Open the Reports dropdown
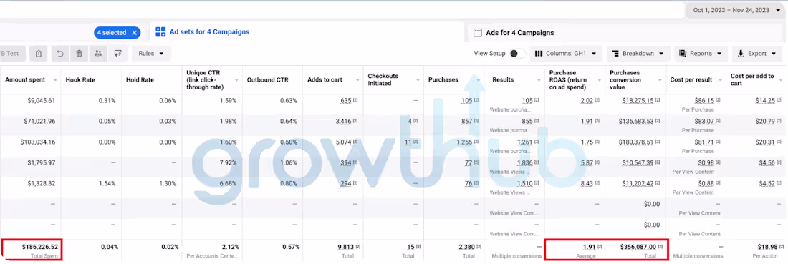The height and width of the screenshot is (264, 788). (701, 53)
